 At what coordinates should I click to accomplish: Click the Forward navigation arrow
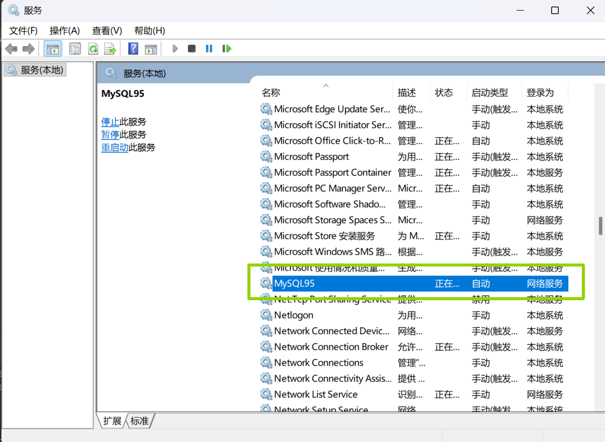(x=28, y=48)
